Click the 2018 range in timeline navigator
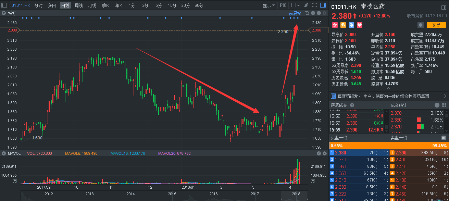449x201 pixels. (296, 194)
